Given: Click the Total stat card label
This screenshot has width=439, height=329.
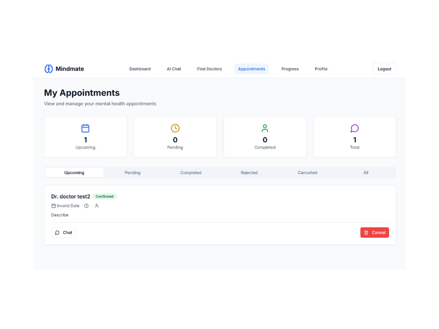Looking at the screenshot, I should tap(355, 147).
